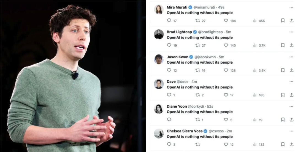Open Dave's profile picture
The width and height of the screenshot is (295, 152).
click(x=159, y=84)
